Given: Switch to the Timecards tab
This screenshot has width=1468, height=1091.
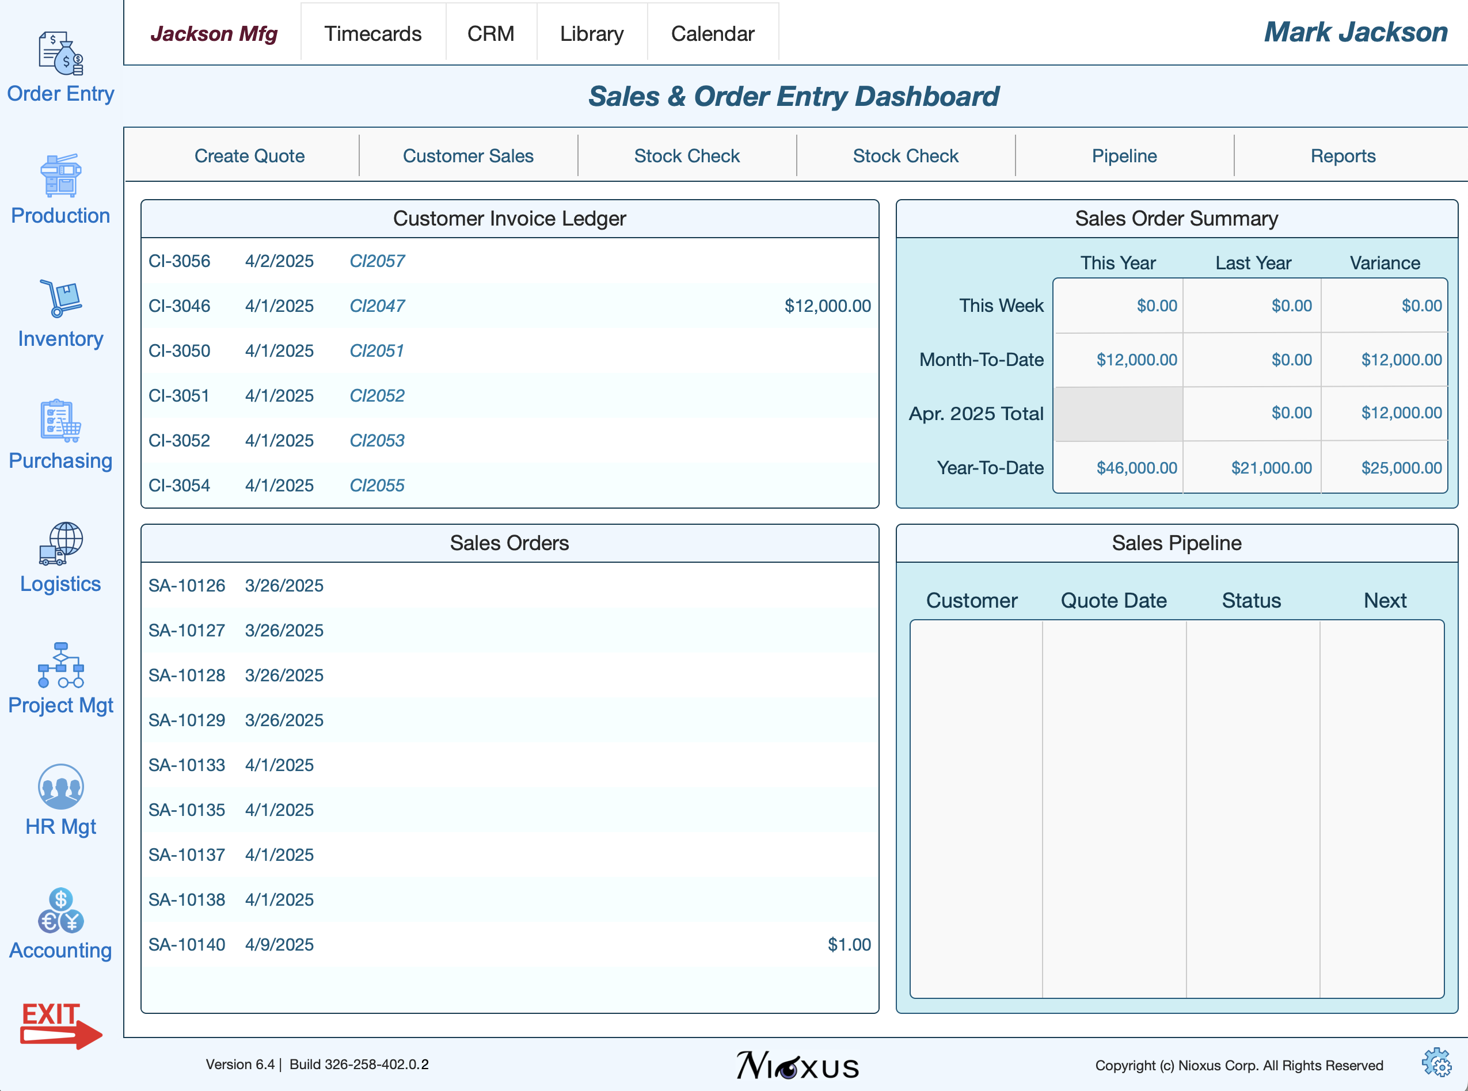Looking at the screenshot, I should pos(372,34).
